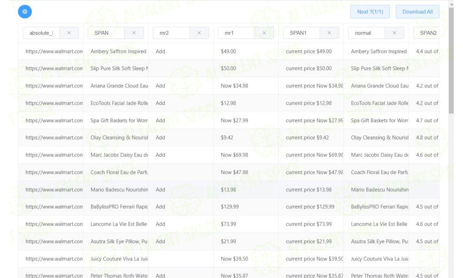
Task: Select the Spa Gift Baskets SPAN cell
Action: (116, 120)
